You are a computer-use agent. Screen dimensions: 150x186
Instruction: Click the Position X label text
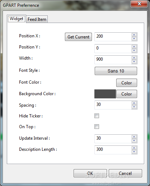pyautogui.click(x=29, y=36)
